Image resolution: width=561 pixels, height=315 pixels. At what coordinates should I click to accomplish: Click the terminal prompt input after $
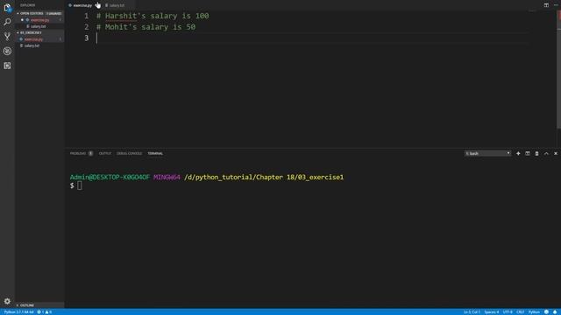80,185
